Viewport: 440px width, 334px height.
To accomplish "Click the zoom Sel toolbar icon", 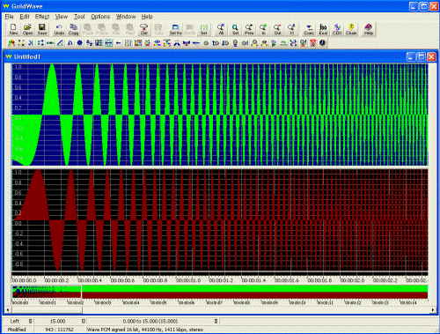I will [235, 29].
